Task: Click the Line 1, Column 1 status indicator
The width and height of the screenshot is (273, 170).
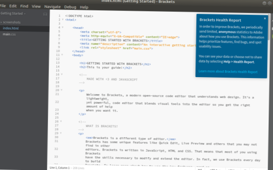Action: click(x=60, y=168)
